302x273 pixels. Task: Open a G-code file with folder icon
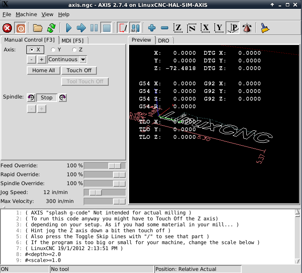pos(37,28)
